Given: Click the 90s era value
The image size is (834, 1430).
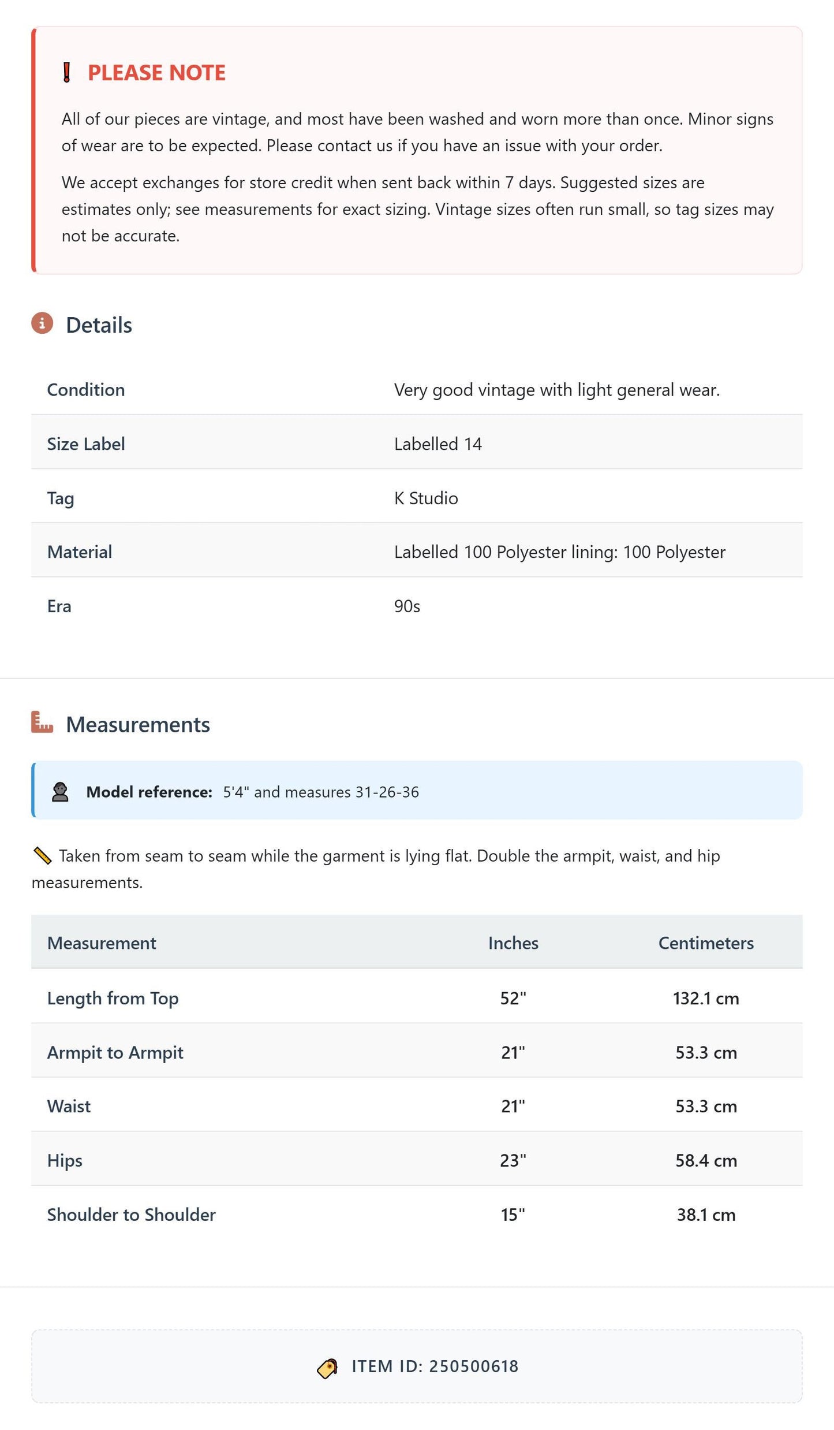Looking at the screenshot, I should [x=407, y=606].
